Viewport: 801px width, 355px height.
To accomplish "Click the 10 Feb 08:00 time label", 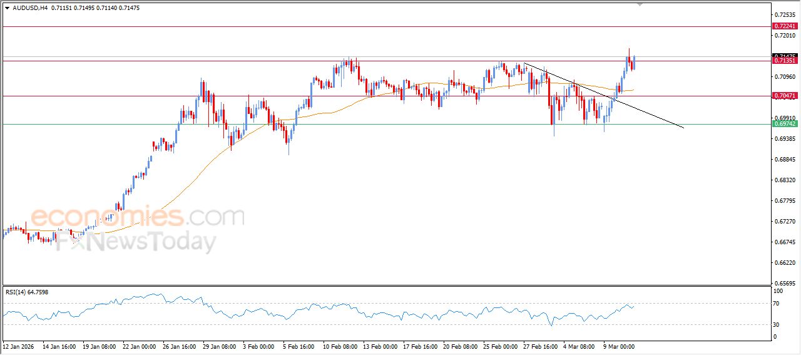I will pos(339,346).
